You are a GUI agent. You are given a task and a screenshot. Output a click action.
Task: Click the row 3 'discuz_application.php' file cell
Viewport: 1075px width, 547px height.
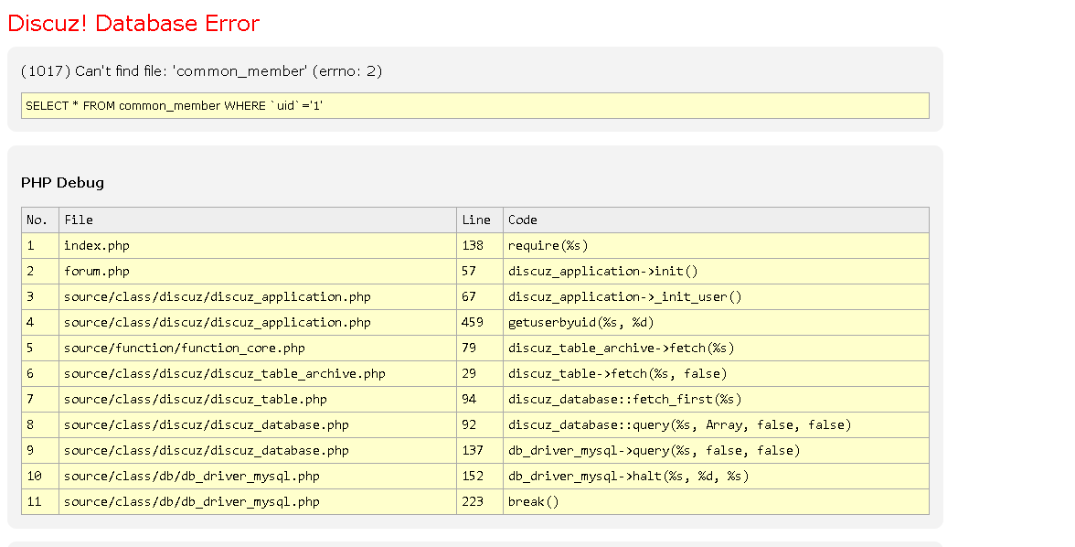(x=258, y=296)
